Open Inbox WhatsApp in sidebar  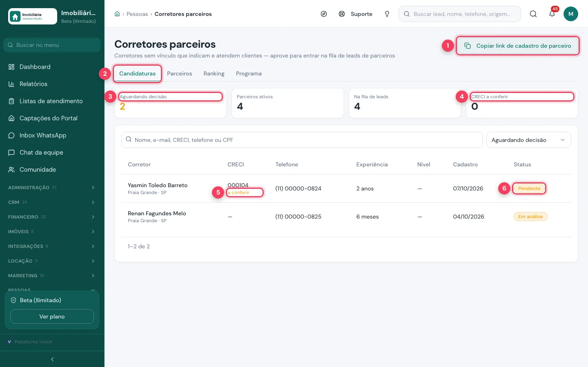coord(52,135)
